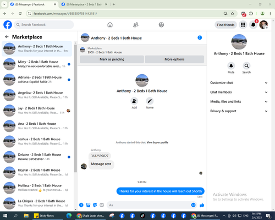The width and height of the screenshot is (275, 220).
Task: Open Angelica's conversation in the list
Action: point(37,95)
